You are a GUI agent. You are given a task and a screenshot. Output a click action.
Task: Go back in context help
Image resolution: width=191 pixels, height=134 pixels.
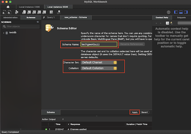click(x=156, y=23)
